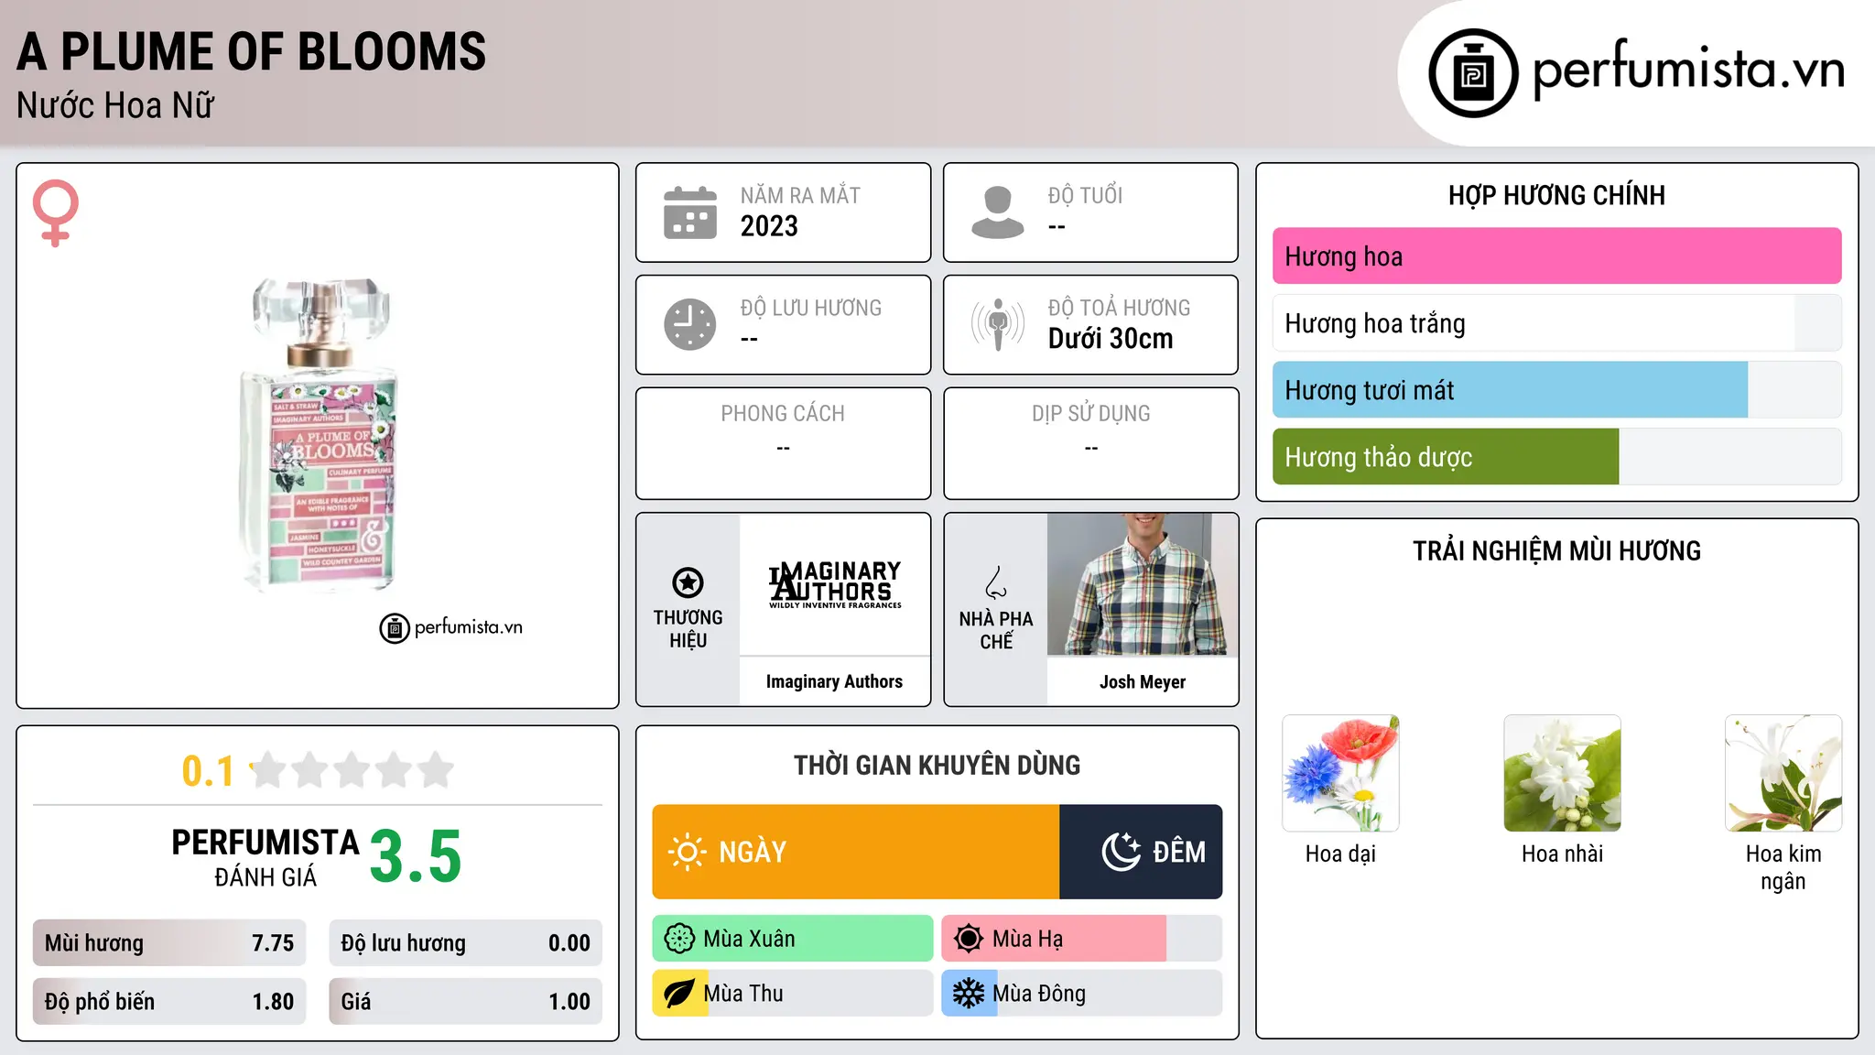Click the Dưới 30cm sillage value
Image resolution: width=1875 pixels, height=1055 pixels.
coord(1111,339)
